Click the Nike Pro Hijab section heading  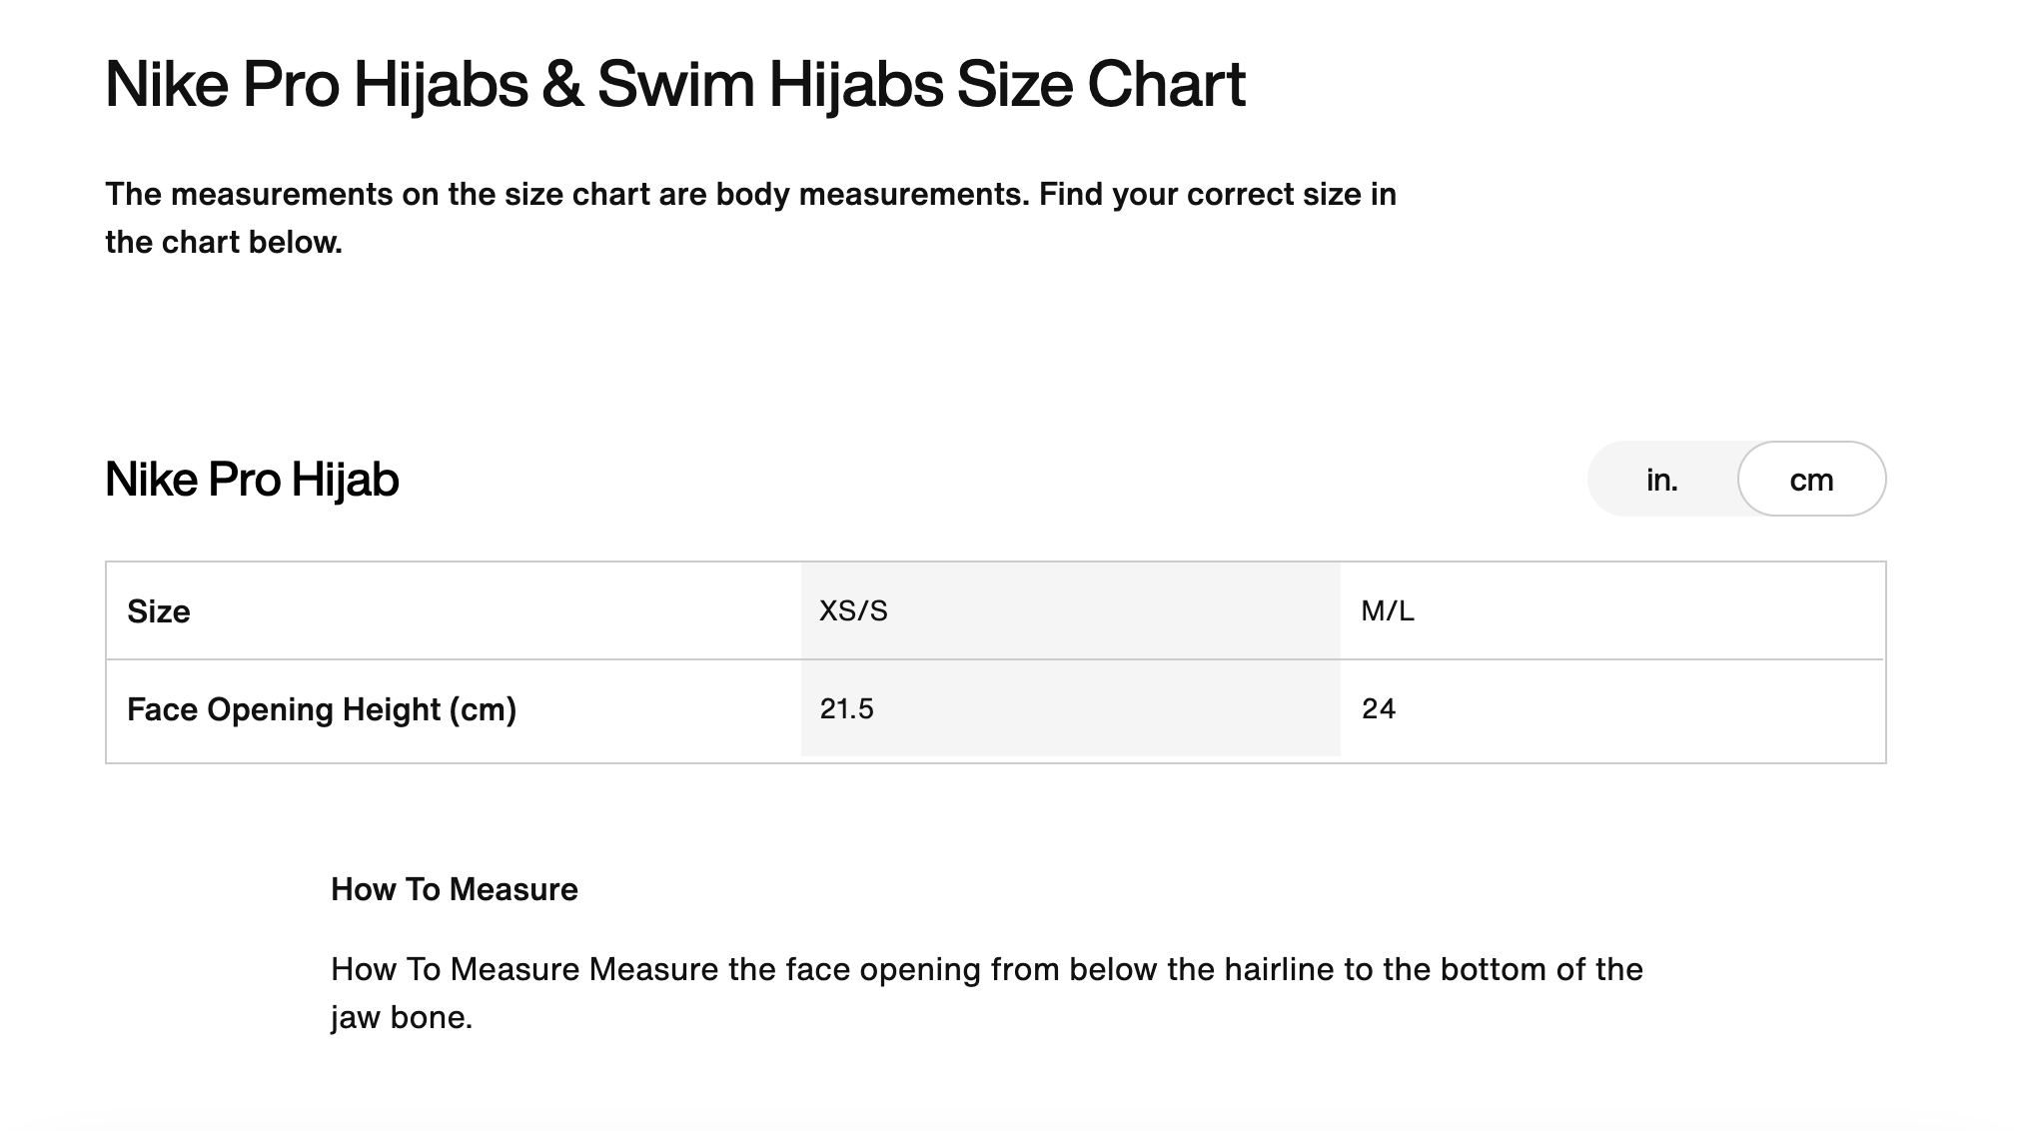pos(252,480)
